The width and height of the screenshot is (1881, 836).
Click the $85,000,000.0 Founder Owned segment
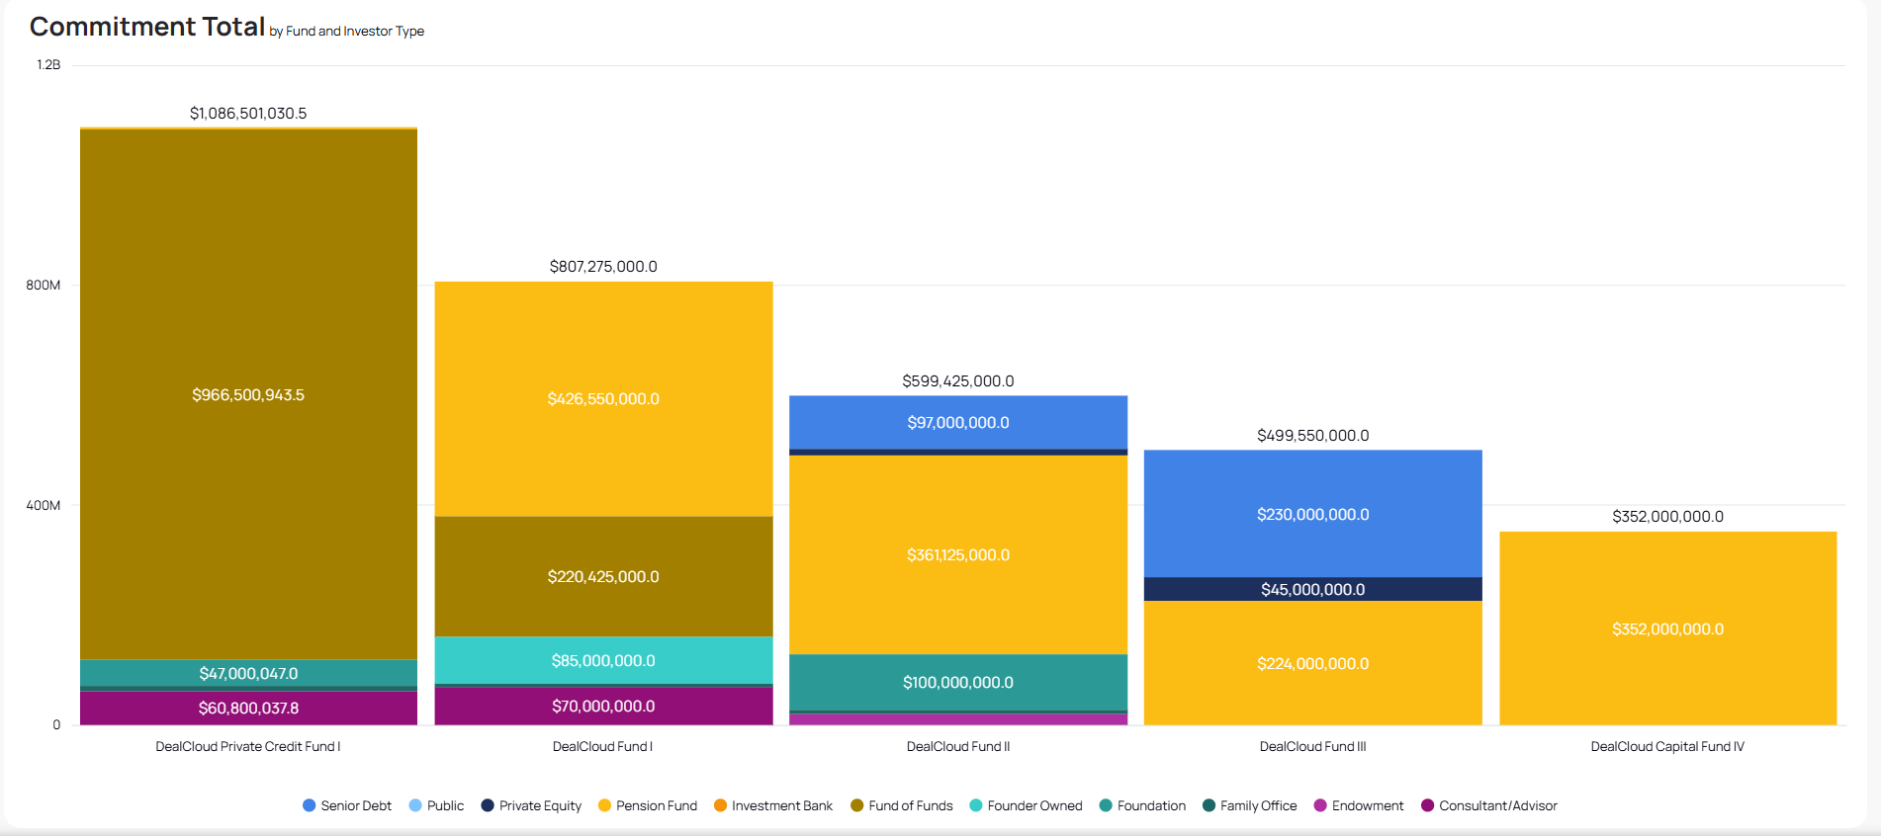click(603, 660)
